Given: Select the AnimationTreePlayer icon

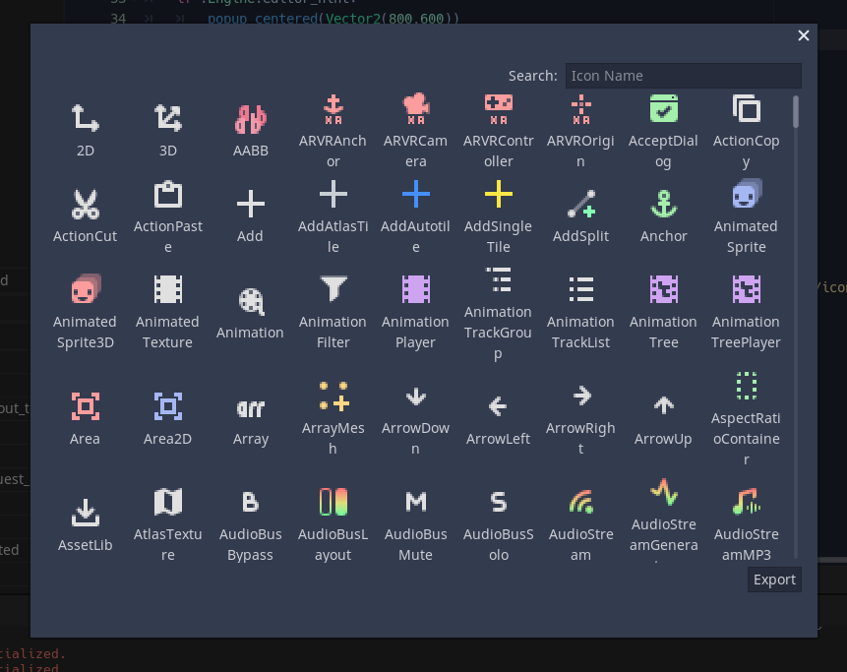Looking at the screenshot, I should tap(747, 289).
